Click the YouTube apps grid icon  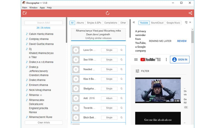pos(159,60)
